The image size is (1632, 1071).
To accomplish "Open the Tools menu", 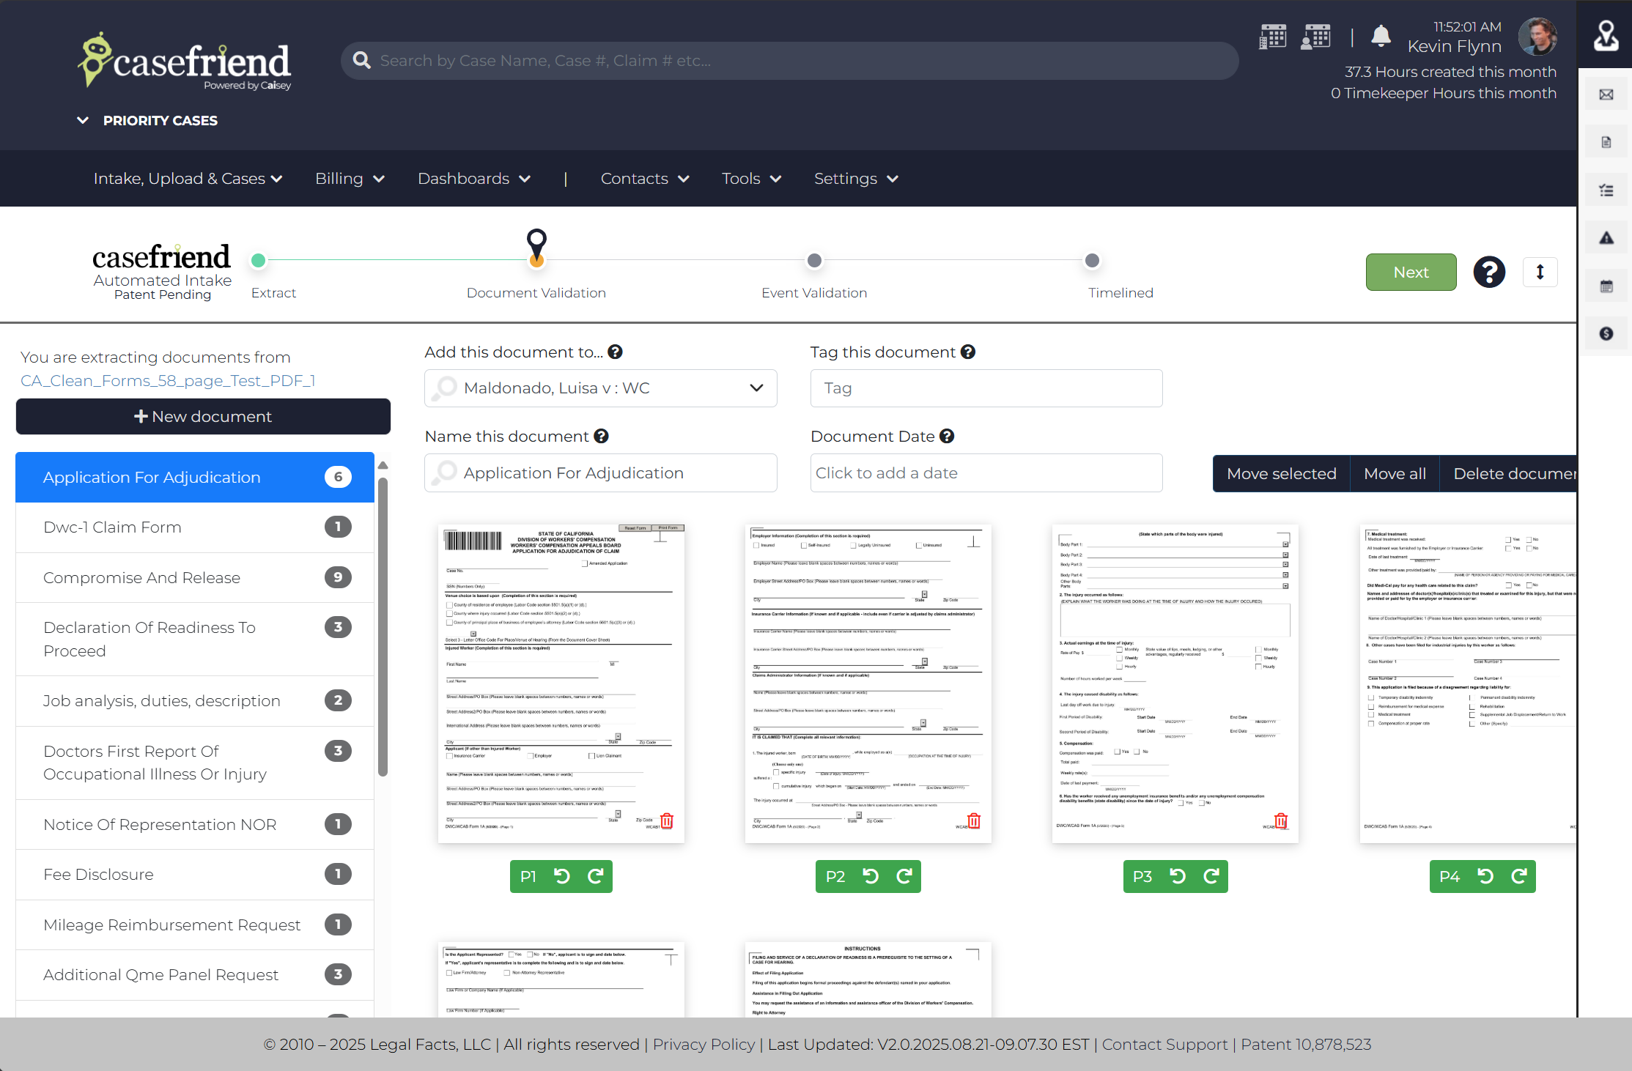I will click(750, 178).
